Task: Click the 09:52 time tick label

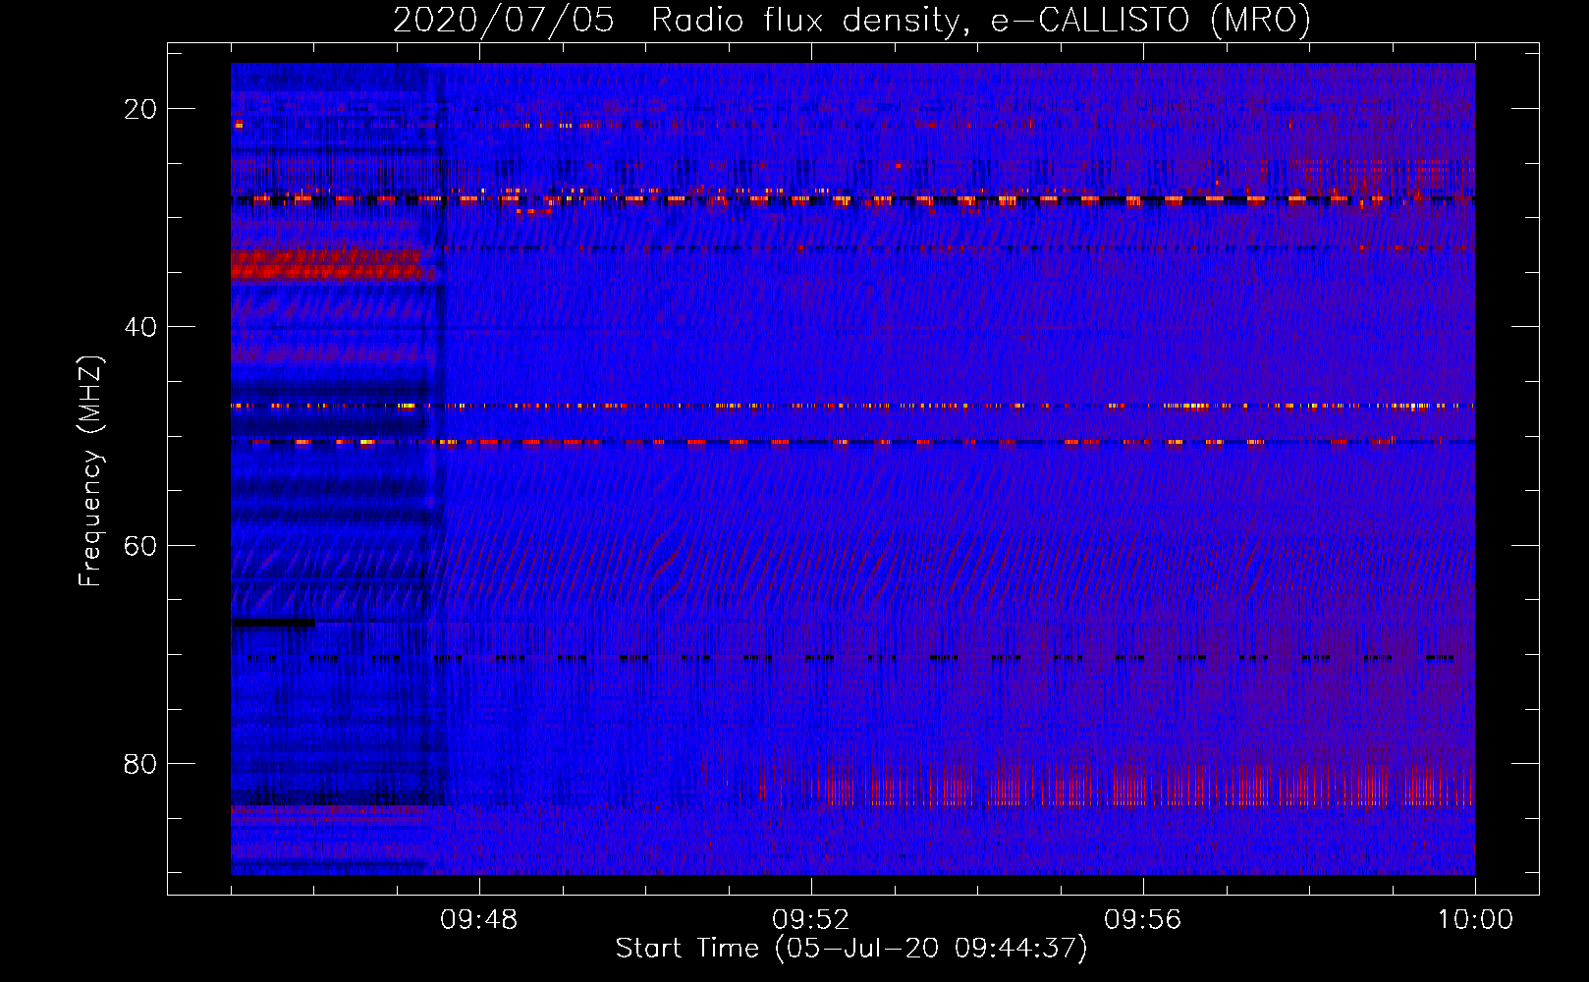Action: click(x=811, y=920)
